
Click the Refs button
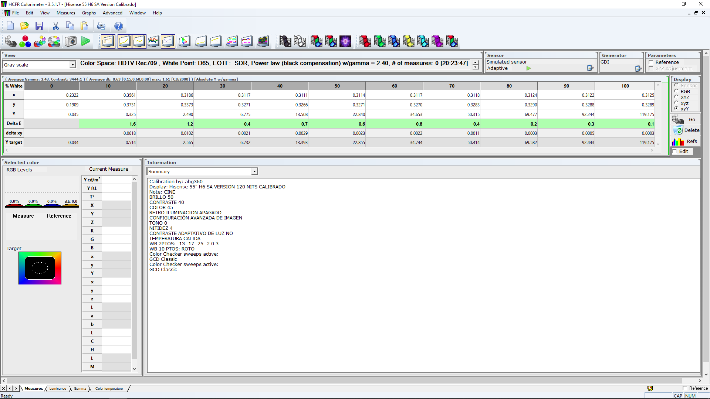coord(686,141)
